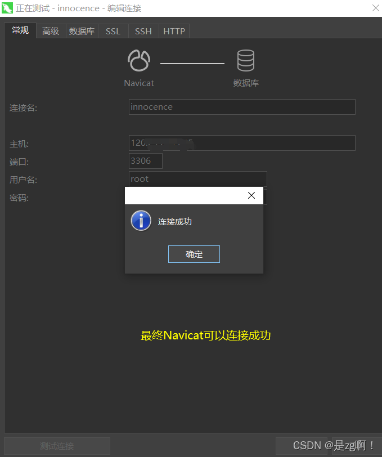Click the database cylinder icon

(246, 61)
